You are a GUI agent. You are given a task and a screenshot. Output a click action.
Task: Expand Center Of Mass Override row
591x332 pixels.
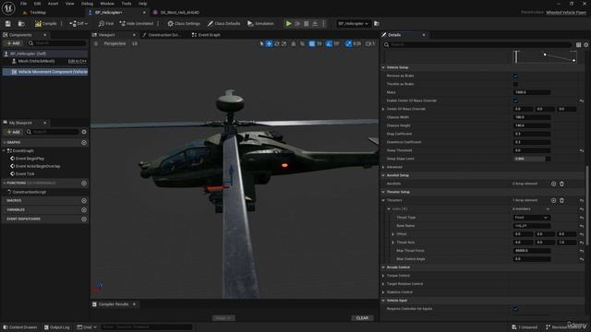pos(383,109)
